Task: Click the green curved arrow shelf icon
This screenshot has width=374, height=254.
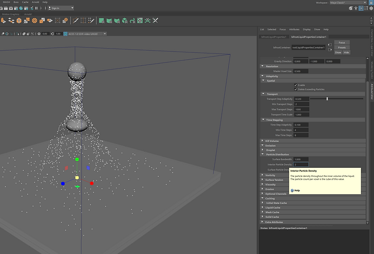Action: [132, 20]
